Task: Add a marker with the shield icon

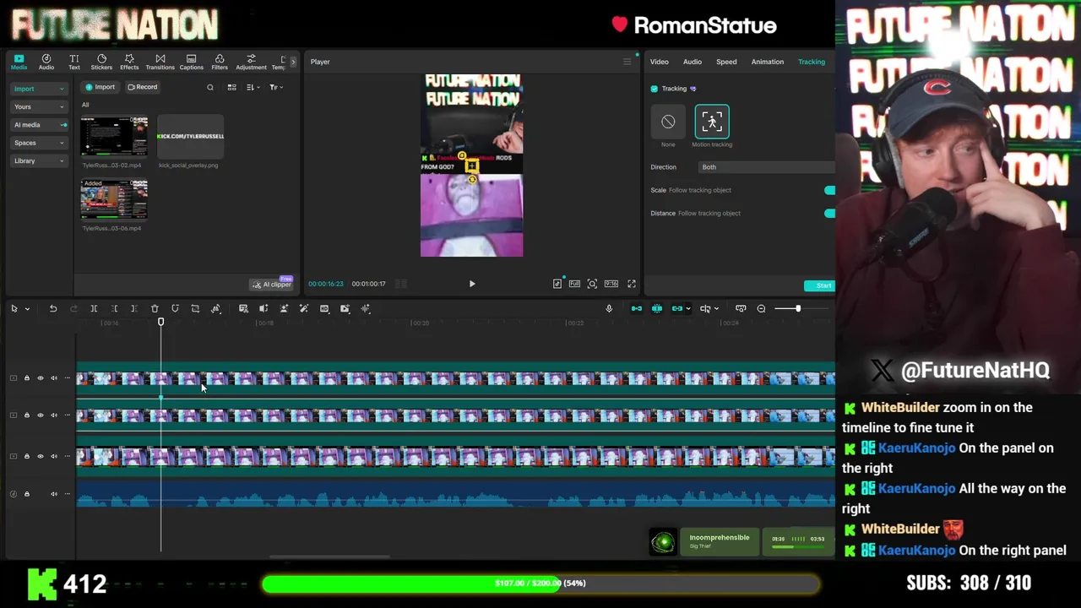Action: pos(175,309)
